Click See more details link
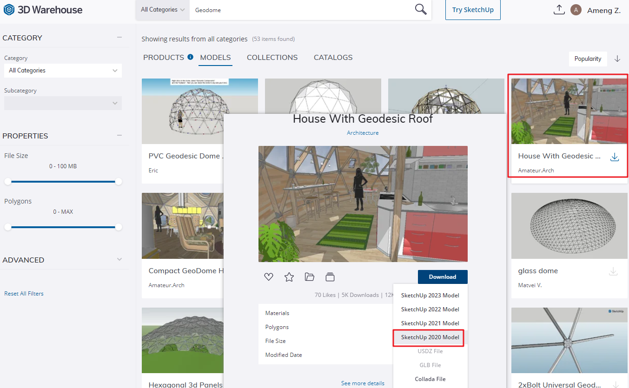This screenshot has width=629, height=388. (x=363, y=383)
